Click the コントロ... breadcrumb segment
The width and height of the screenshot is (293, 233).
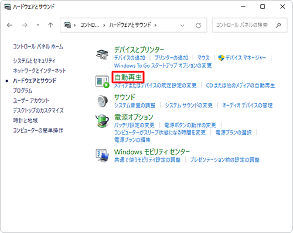(90, 25)
